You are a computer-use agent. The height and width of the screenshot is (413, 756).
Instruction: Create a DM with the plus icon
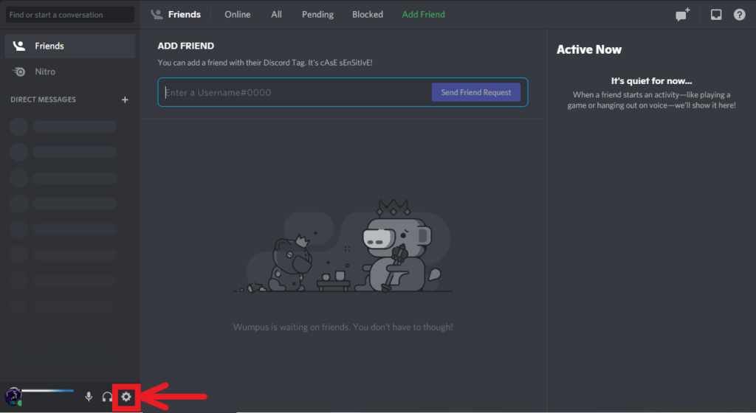click(x=125, y=100)
